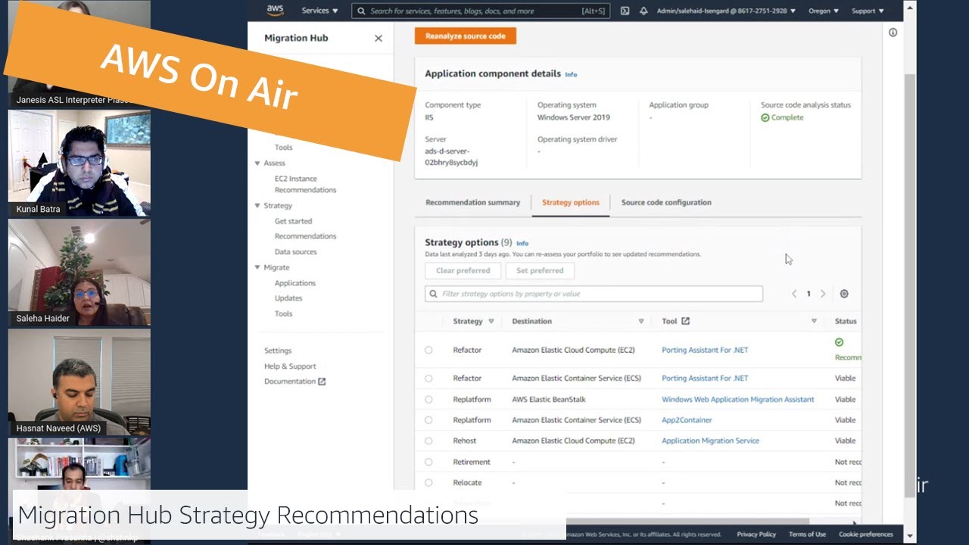Image resolution: width=969 pixels, height=545 pixels.
Task: Open the Oregon region dropdown
Action: pos(823,11)
